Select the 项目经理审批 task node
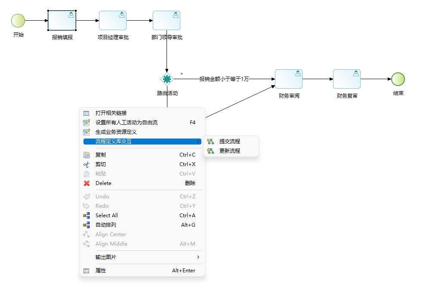 [x=113, y=21]
